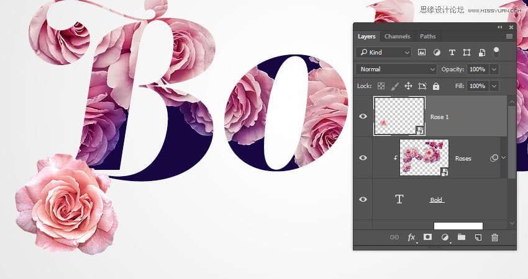The height and width of the screenshot is (279, 528).
Task: Open the Layers panel menu
Action: [509, 37]
